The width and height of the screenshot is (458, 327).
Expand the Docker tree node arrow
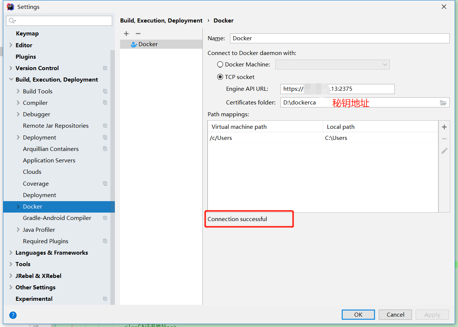coord(18,207)
